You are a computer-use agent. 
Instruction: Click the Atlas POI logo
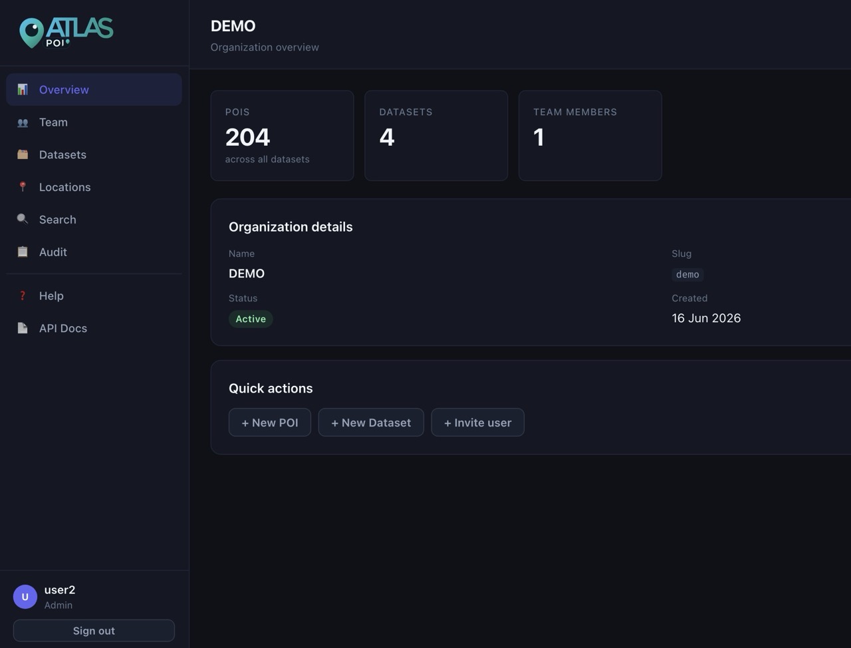(x=66, y=33)
